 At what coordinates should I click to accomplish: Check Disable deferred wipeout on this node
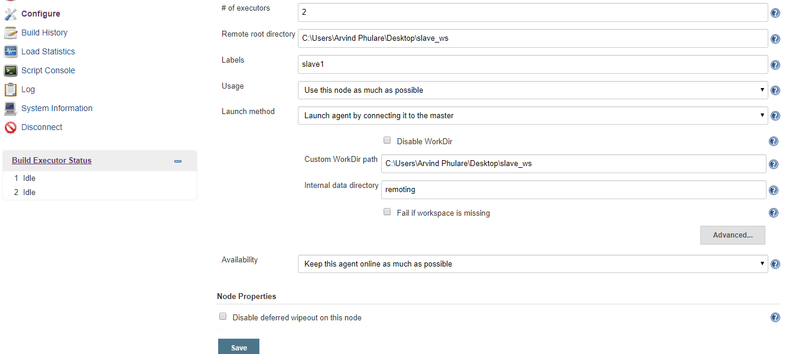(223, 316)
